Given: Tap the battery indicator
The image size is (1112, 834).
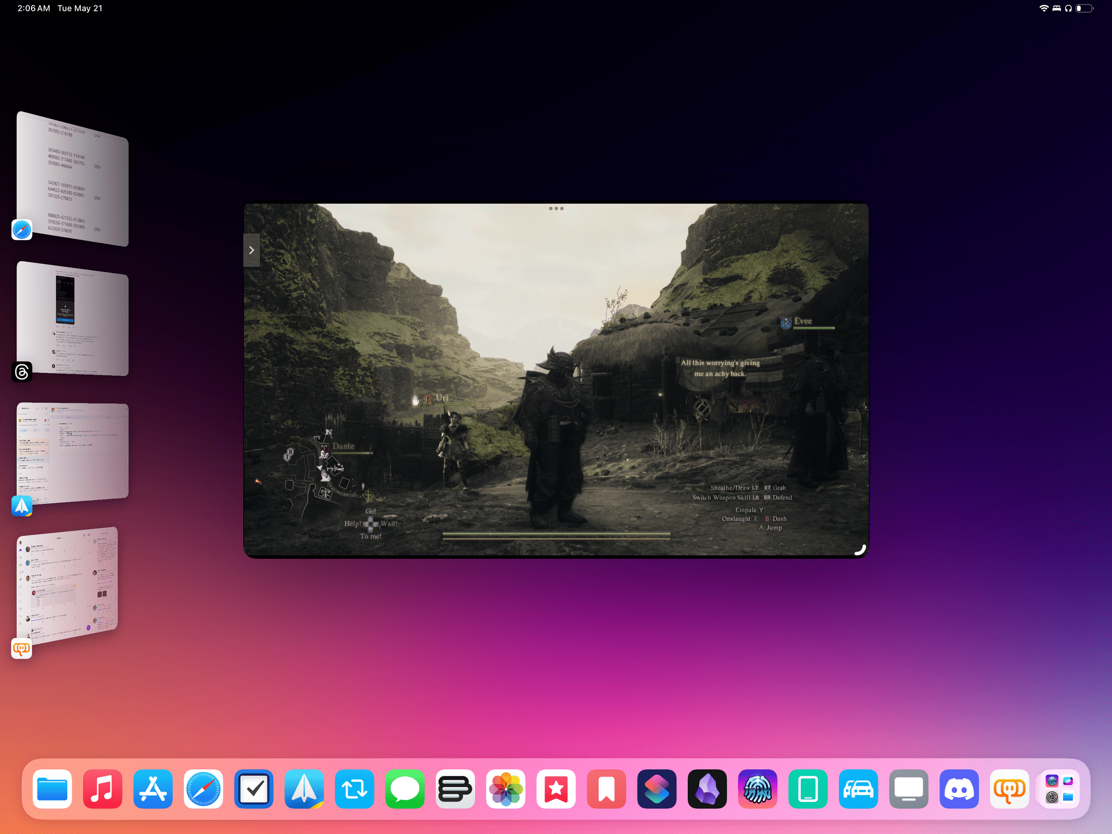Looking at the screenshot, I should [x=1084, y=8].
